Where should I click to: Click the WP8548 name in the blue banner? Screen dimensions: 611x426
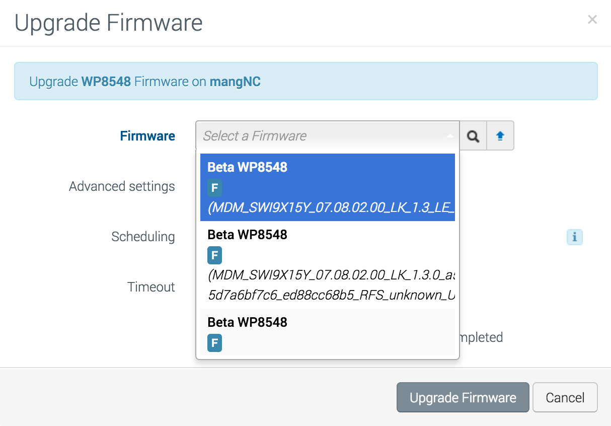coord(106,82)
